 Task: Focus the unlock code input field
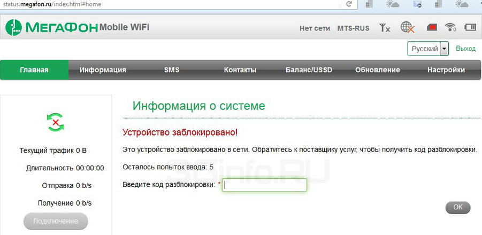point(264,185)
